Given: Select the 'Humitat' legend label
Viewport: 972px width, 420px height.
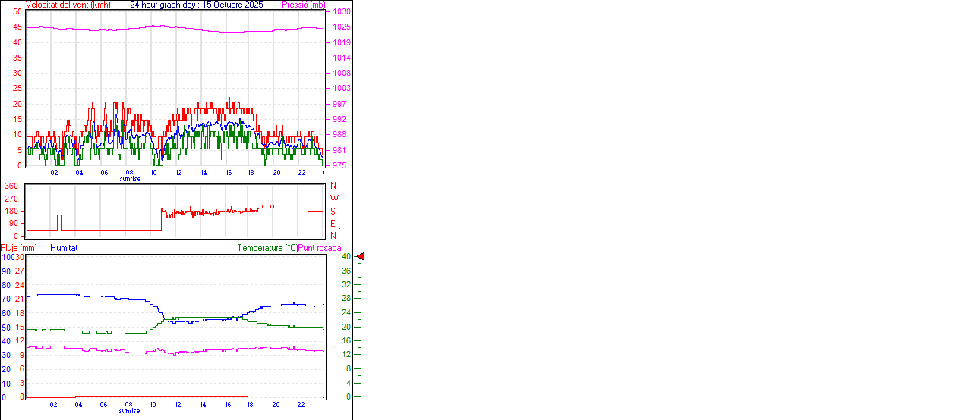Looking at the screenshot, I should coord(64,248).
